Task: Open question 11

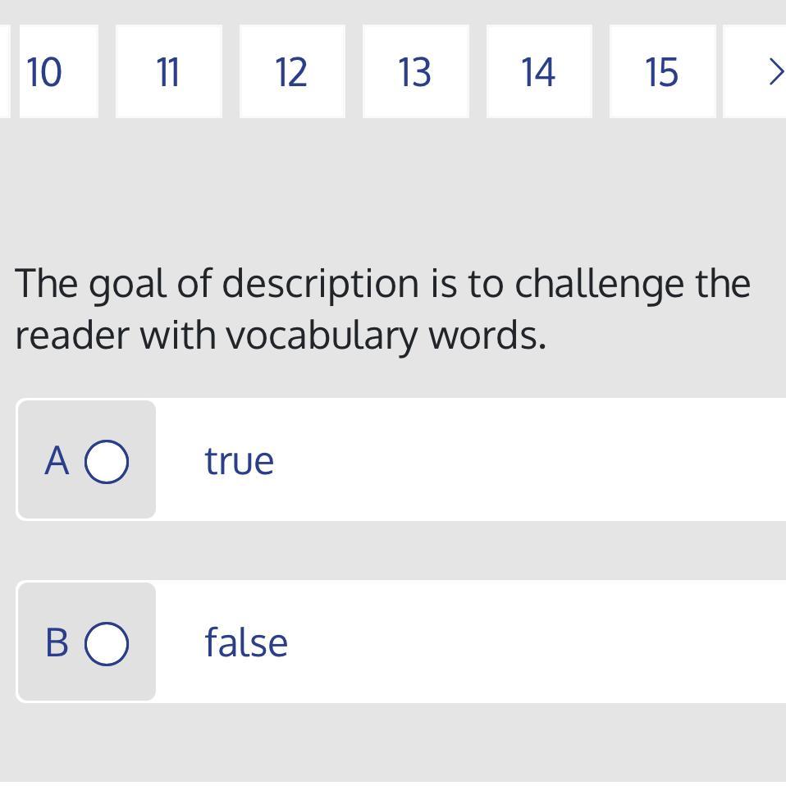Action: [168, 72]
